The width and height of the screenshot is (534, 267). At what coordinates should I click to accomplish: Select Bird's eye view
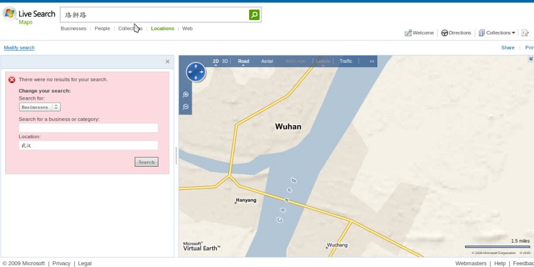(x=295, y=61)
